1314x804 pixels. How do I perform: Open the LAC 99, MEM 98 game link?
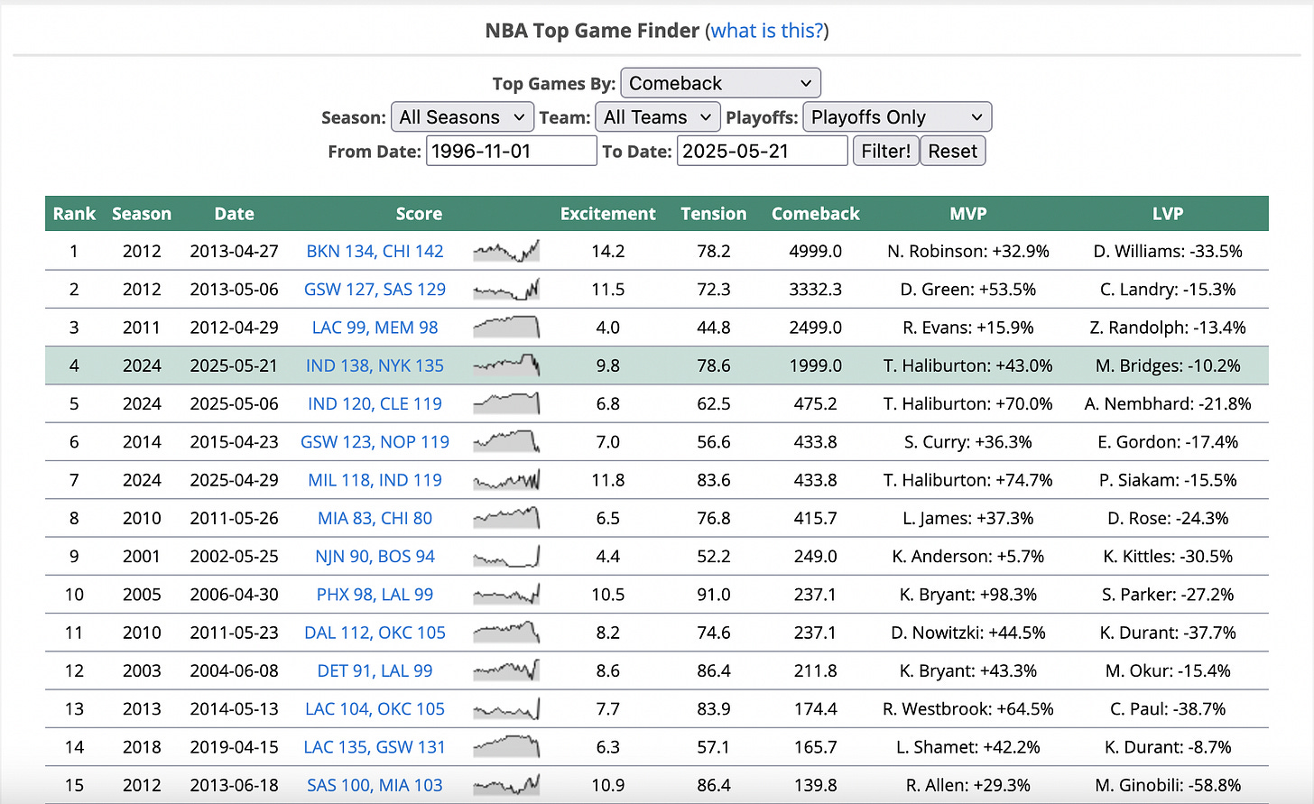click(x=375, y=328)
